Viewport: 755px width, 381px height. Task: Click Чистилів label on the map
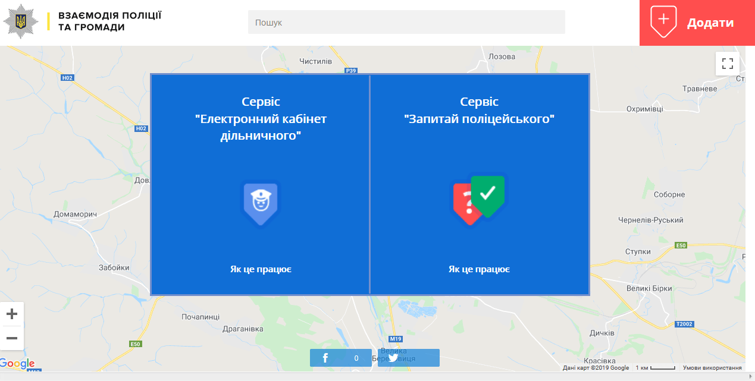coord(315,61)
